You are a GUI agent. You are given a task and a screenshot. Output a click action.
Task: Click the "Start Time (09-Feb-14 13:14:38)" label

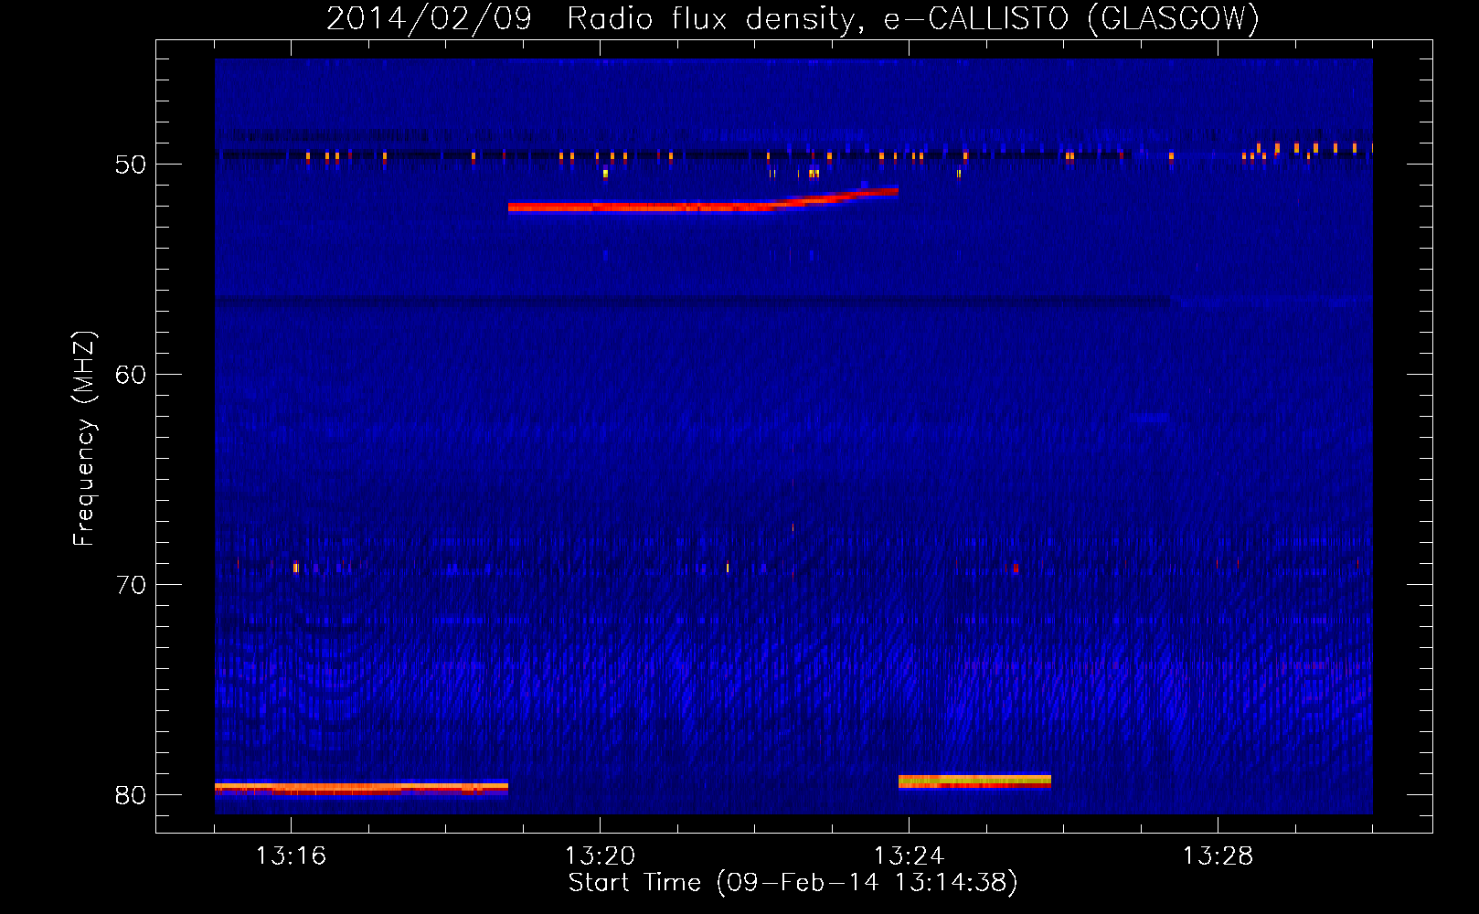coord(793,883)
